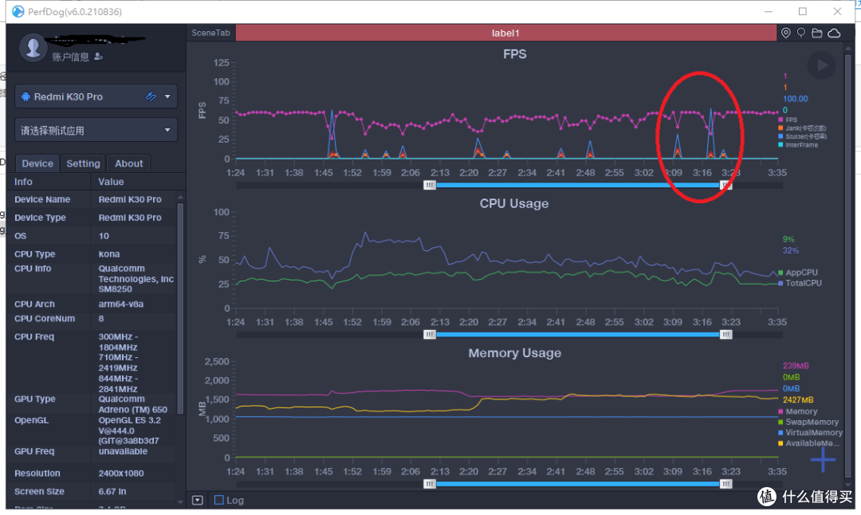This screenshot has width=861, height=515.
Task: Click the blue plus icon to add chart
Action: click(x=823, y=459)
